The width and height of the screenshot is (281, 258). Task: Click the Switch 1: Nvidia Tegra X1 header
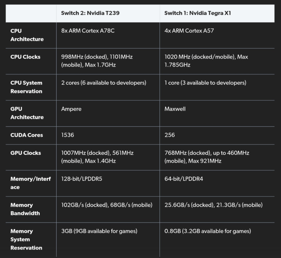(x=198, y=13)
